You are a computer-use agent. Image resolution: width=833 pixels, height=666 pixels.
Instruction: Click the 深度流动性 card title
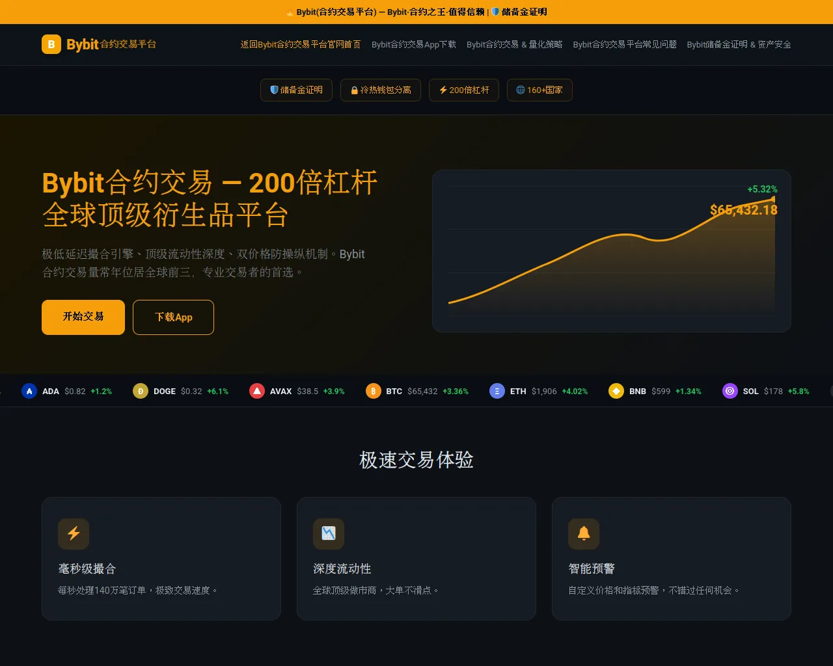tap(342, 569)
